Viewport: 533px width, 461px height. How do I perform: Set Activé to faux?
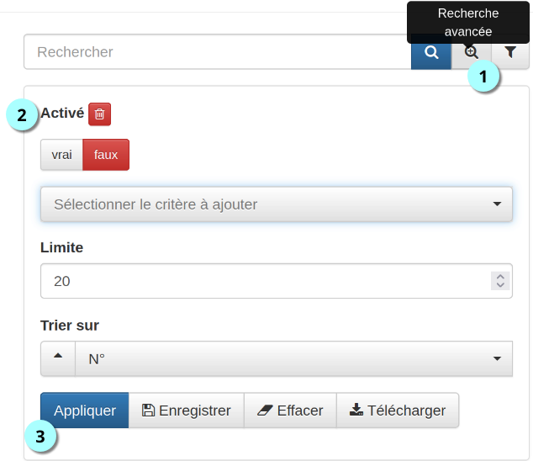(x=106, y=155)
